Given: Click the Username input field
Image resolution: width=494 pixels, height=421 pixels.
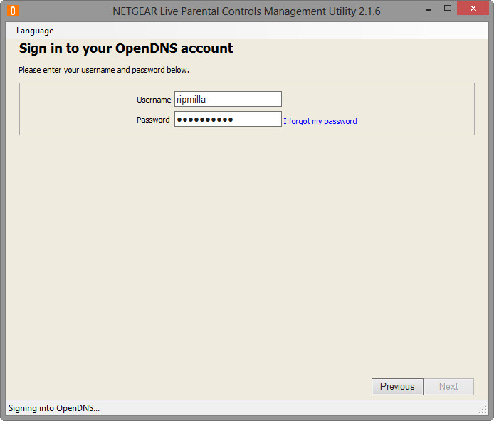Looking at the screenshot, I should tap(228, 99).
